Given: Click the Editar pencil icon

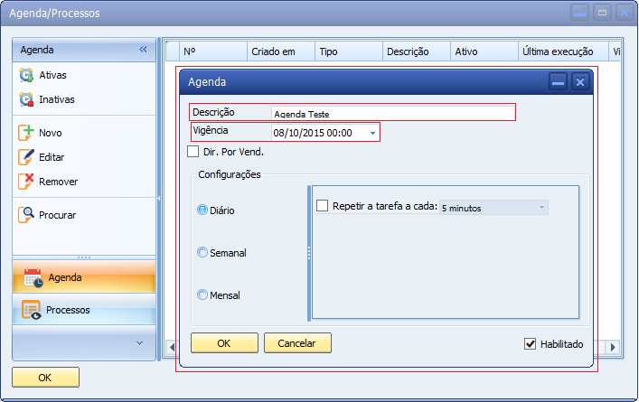Looking at the screenshot, I should [25, 157].
